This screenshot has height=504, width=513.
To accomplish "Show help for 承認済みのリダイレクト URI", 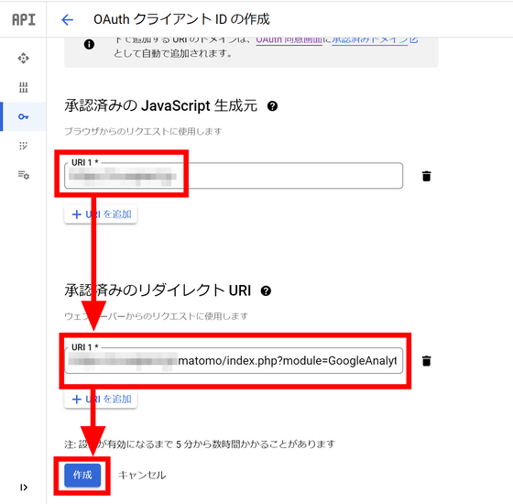I will click(266, 290).
